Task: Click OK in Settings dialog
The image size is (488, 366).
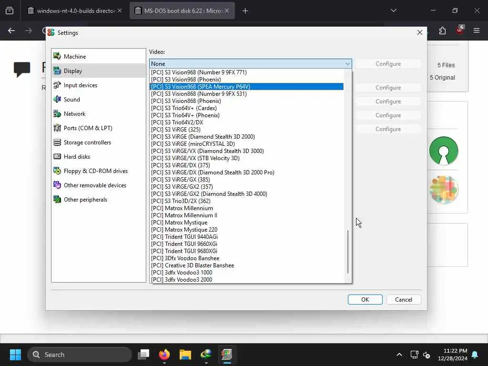Action: pyautogui.click(x=365, y=299)
